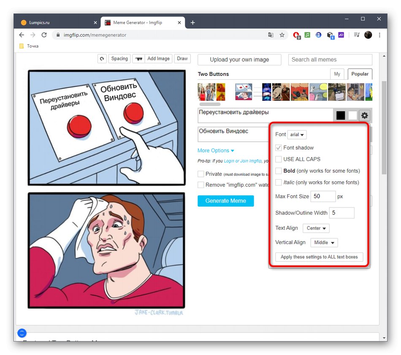Open the Точка bookmark folder
Image resolution: width=401 pixels, height=355 pixels.
tap(29, 46)
